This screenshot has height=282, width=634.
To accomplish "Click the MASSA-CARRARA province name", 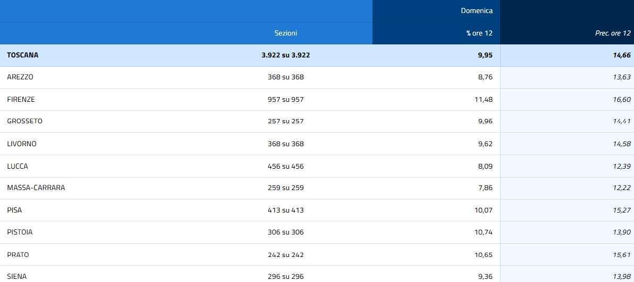I will coord(36,187).
